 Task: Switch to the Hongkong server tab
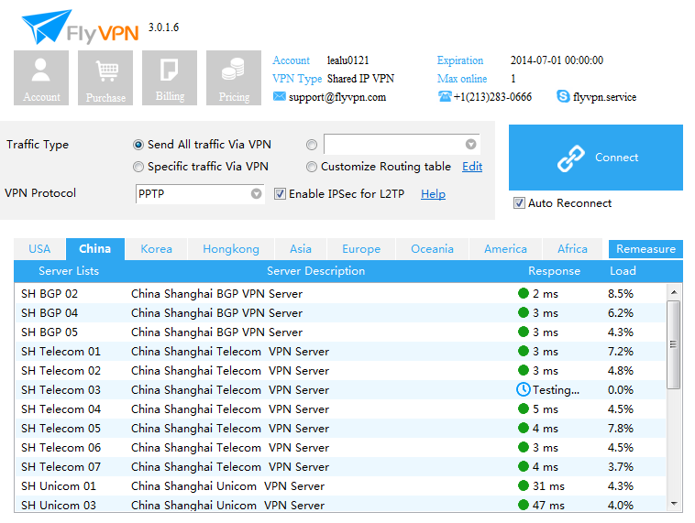231,249
